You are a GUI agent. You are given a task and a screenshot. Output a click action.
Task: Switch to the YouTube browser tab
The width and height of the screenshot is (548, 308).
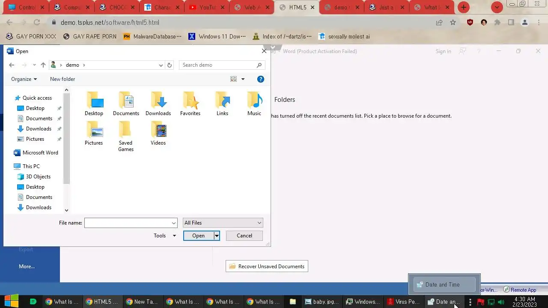click(207, 7)
